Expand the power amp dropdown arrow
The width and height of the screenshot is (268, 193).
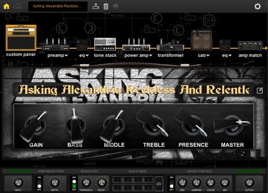[150, 56]
